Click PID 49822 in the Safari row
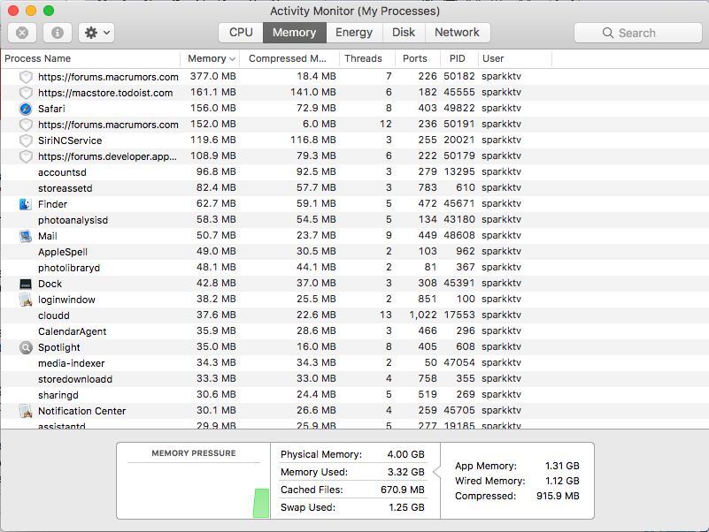 [x=459, y=108]
